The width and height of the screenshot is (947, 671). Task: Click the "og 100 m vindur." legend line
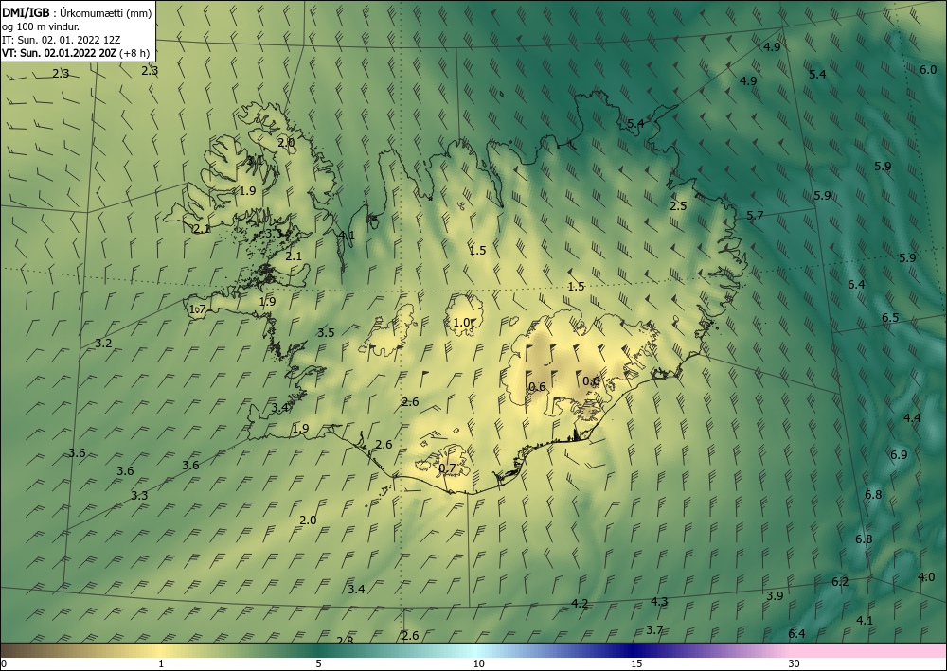pos(41,26)
